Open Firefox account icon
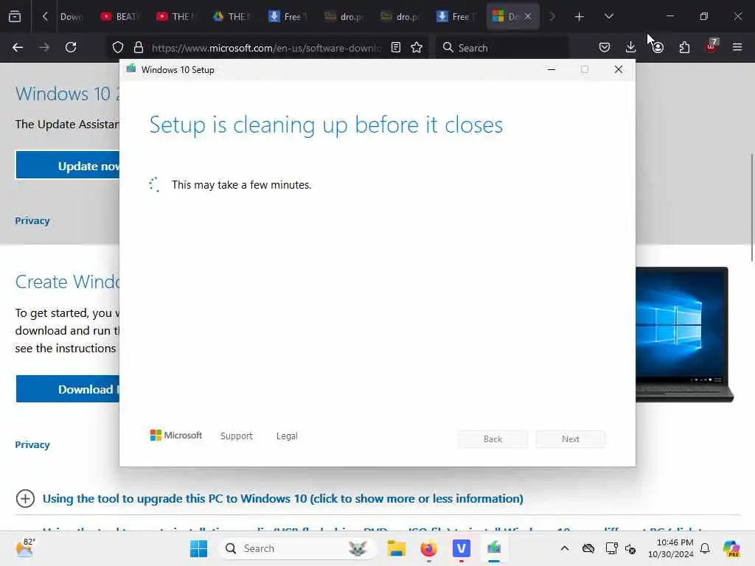 (x=658, y=47)
